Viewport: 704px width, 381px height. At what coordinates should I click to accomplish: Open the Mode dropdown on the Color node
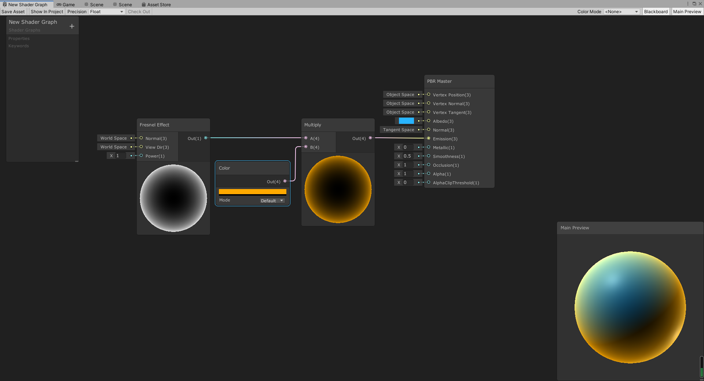[x=272, y=200]
